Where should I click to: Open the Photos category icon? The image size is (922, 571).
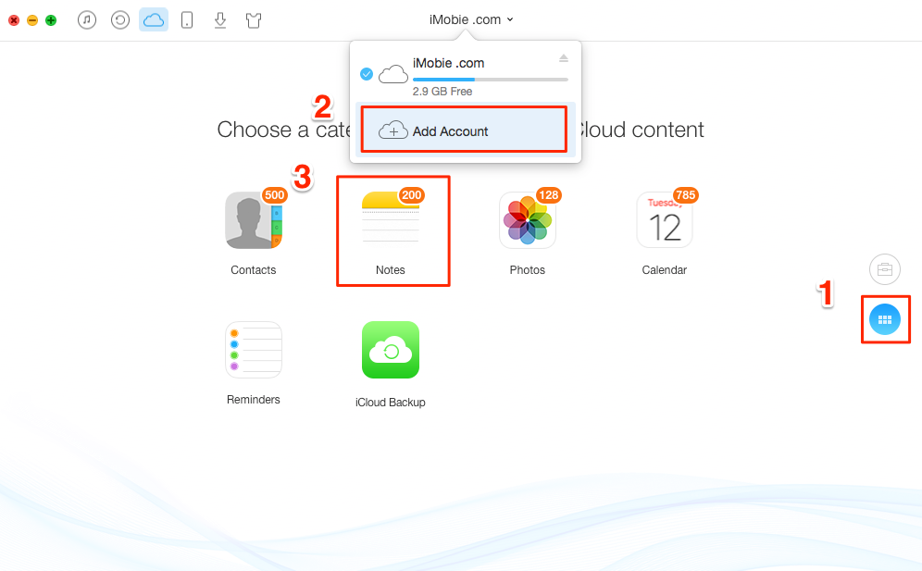click(x=528, y=220)
